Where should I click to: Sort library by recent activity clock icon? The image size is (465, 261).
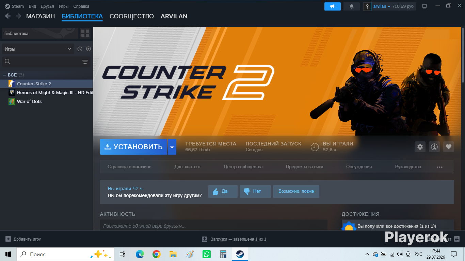pyautogui.click(x=80, y=49)
